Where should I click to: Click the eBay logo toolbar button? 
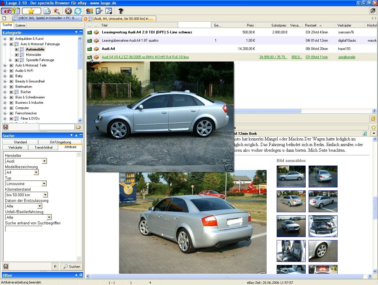coord(10,11)
